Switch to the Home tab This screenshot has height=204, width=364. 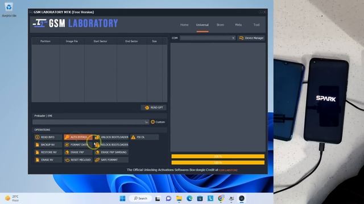[184, 25]
